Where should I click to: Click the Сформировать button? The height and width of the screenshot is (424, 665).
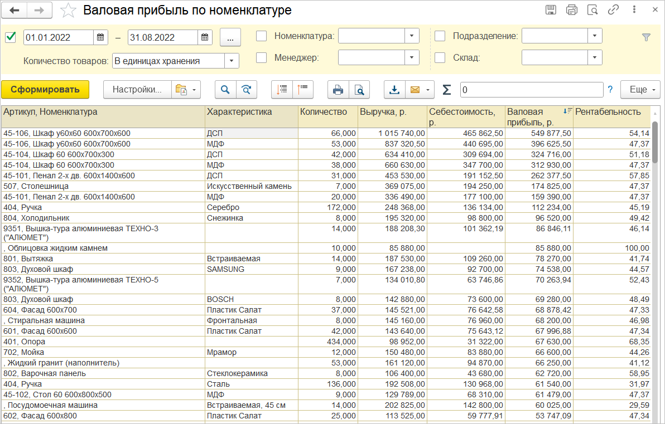click(45, 90)
